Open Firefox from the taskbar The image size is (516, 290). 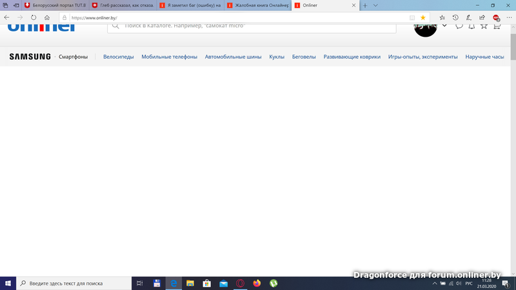[257, 283]
